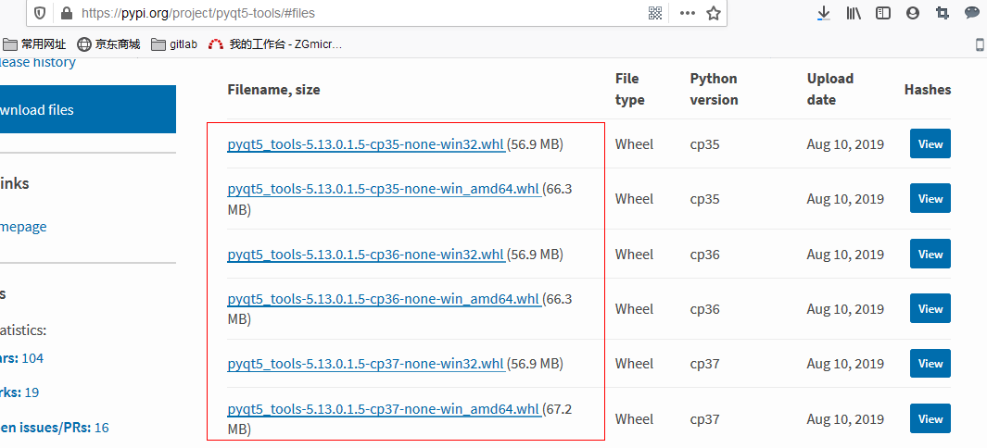Screen dimensions: 987x448
Task: Select the Download files sidebar tab
Action: point(87,109)
